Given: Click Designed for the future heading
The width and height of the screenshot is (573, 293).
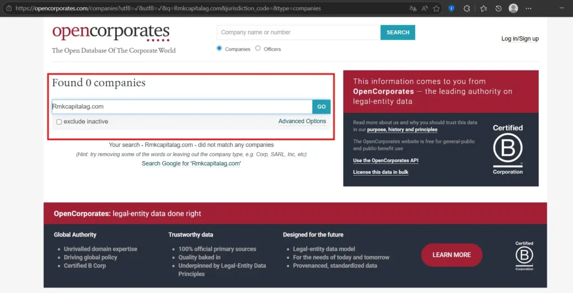Looking at the screenshot, I should click(313, 234).
